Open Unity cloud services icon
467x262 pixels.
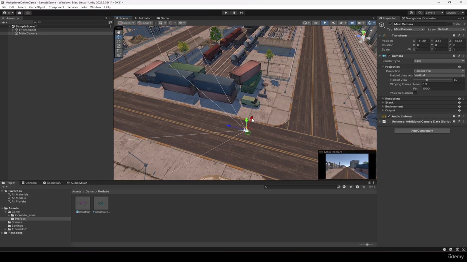pyautogui.click(x=19, y=13)
